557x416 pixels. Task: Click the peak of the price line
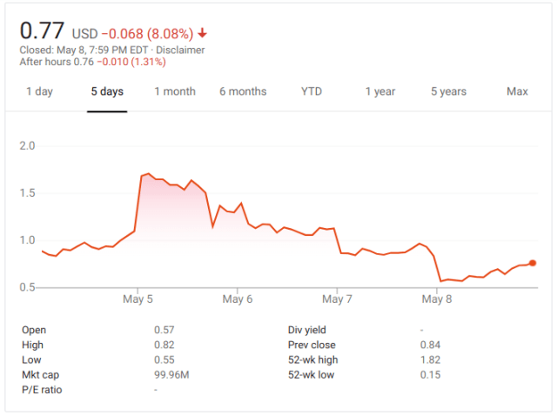(149, 174)
